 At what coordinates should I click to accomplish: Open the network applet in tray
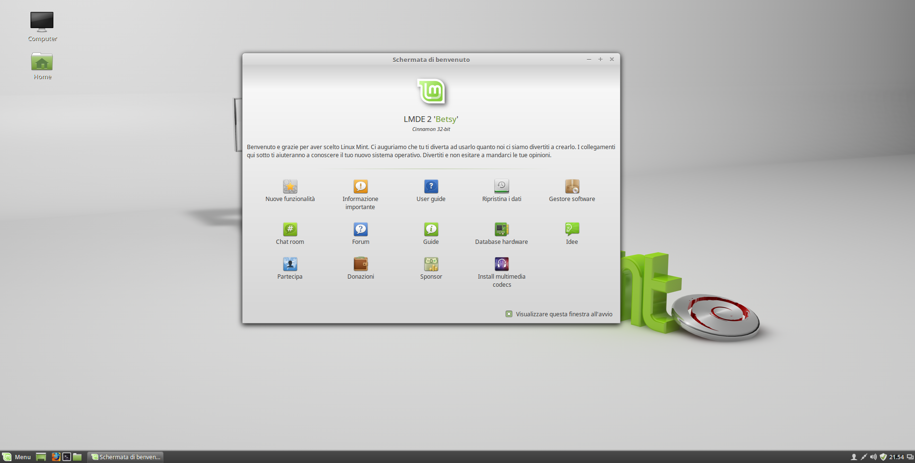tap(864, 457)
